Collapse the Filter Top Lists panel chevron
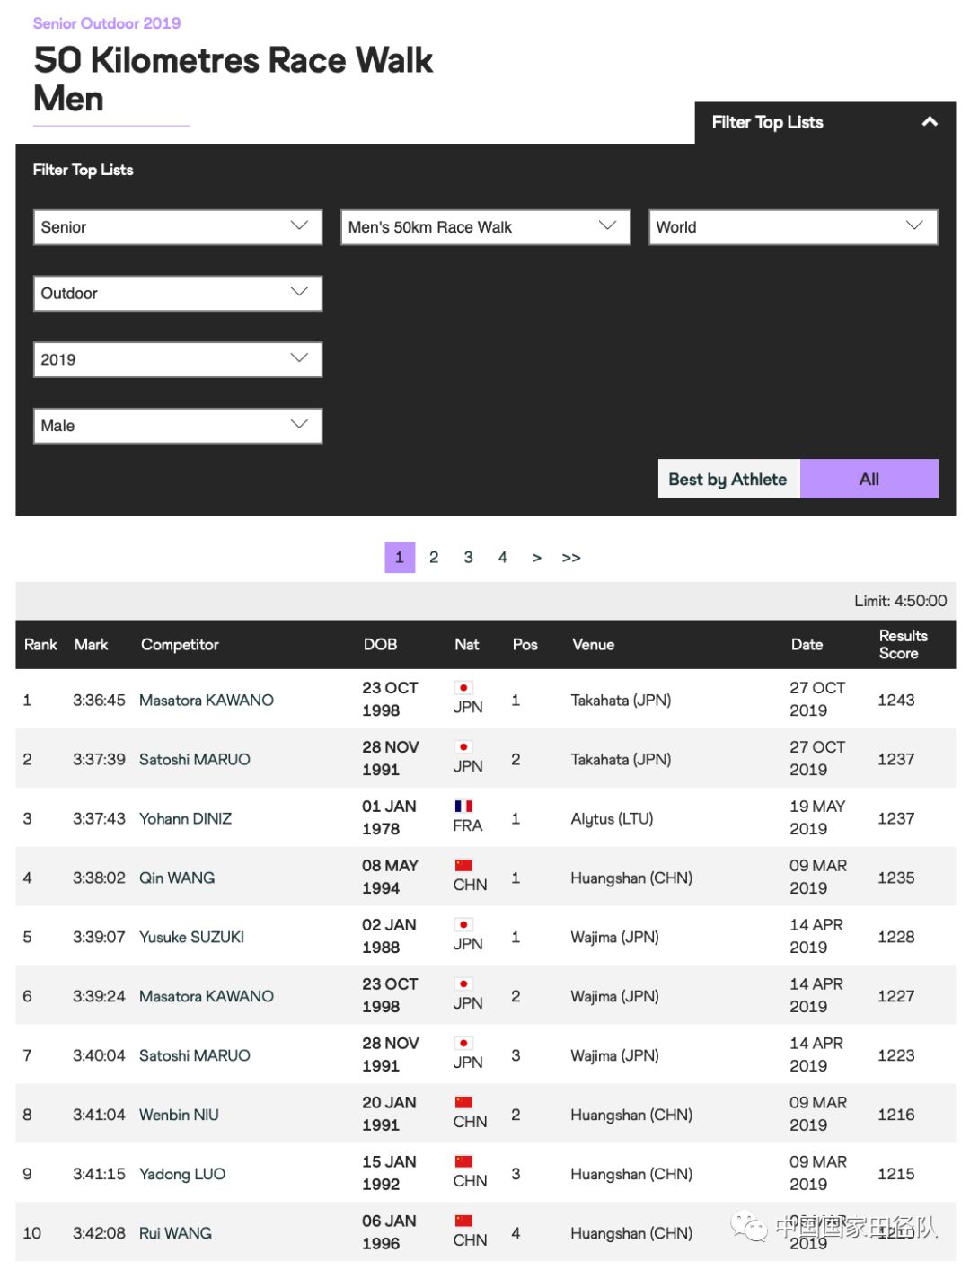The width and height of the screenshot is (970, 1270). pos(930,122)
